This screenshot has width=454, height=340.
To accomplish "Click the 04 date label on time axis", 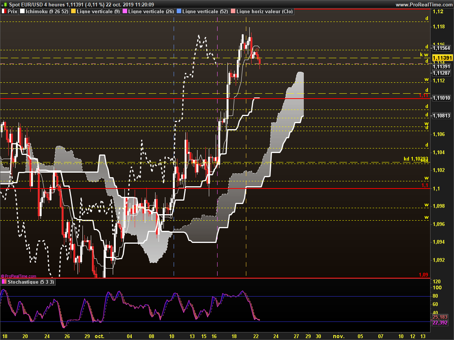I will click(130, 336).
